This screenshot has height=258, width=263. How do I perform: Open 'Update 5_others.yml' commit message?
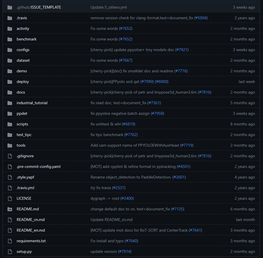(109, 7)
